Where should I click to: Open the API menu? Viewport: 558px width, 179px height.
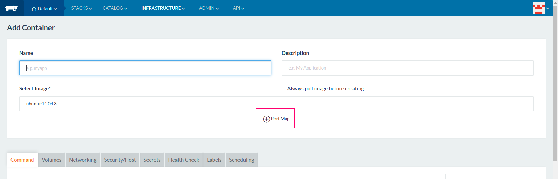(x=239, y=8)
